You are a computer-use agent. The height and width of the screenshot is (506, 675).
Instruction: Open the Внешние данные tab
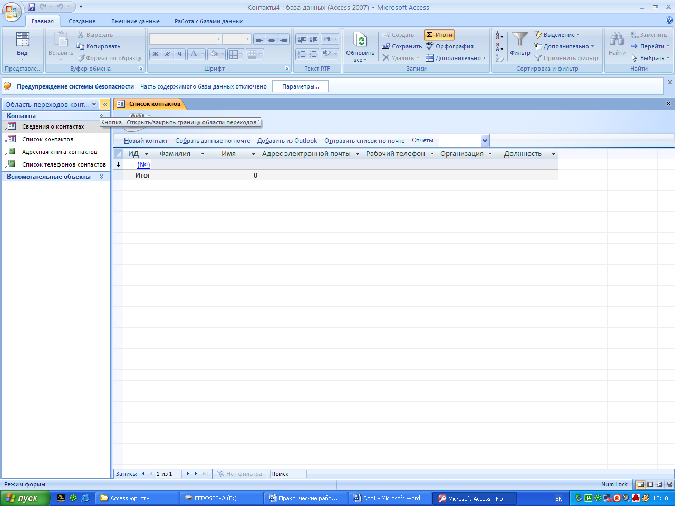(136, 21)
